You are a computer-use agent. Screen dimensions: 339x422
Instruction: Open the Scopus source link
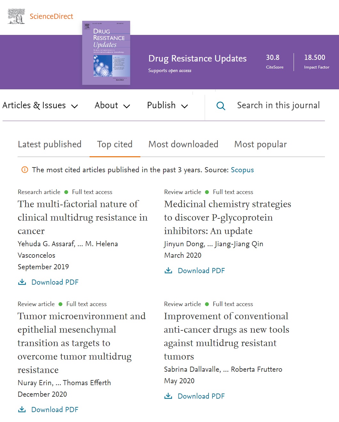tap(242, 170)
